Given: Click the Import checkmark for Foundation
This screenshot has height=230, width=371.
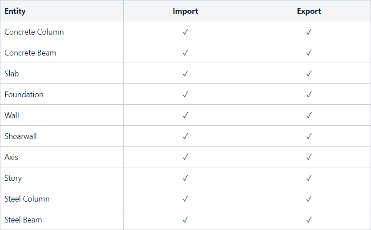Looking at the screenshot, I should [x=185, y=95].
